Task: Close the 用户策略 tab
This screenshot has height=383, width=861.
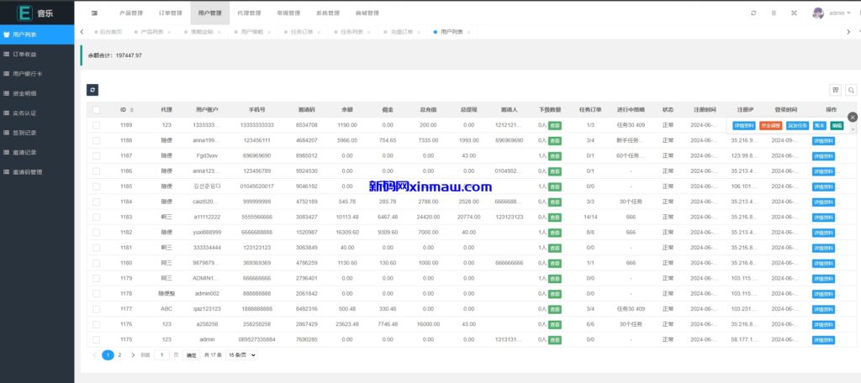Action: [268, 32]
